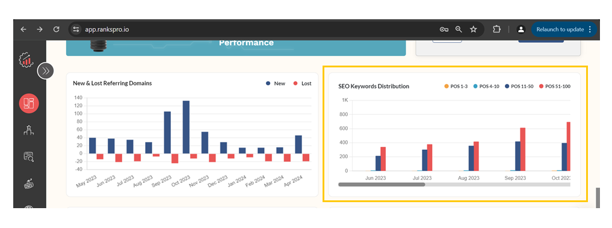The image size is (612, 228).
Task: Toggle Lost series in referring domains legend
Action: [302, 84]
